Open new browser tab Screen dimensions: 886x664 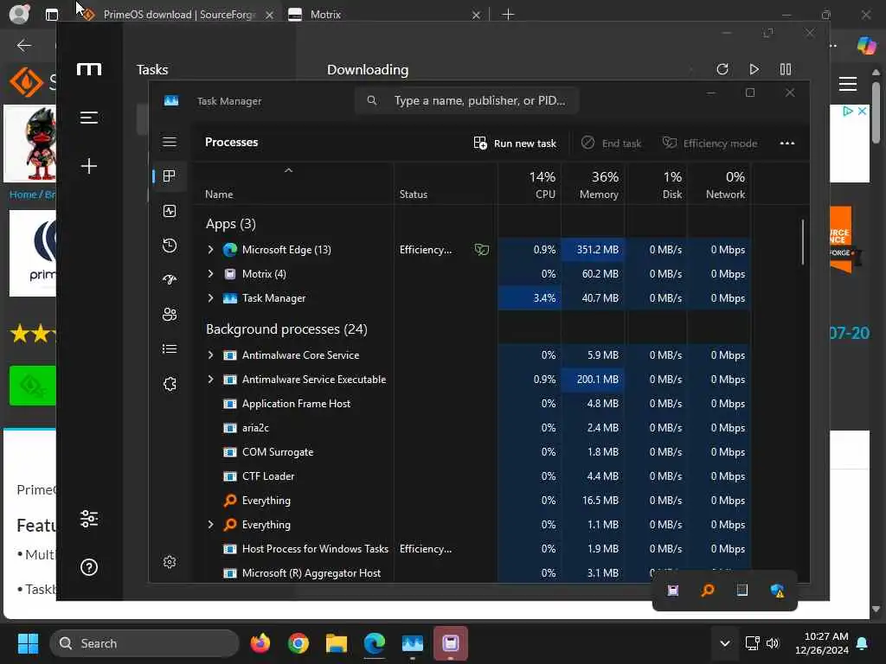(508, 15)
